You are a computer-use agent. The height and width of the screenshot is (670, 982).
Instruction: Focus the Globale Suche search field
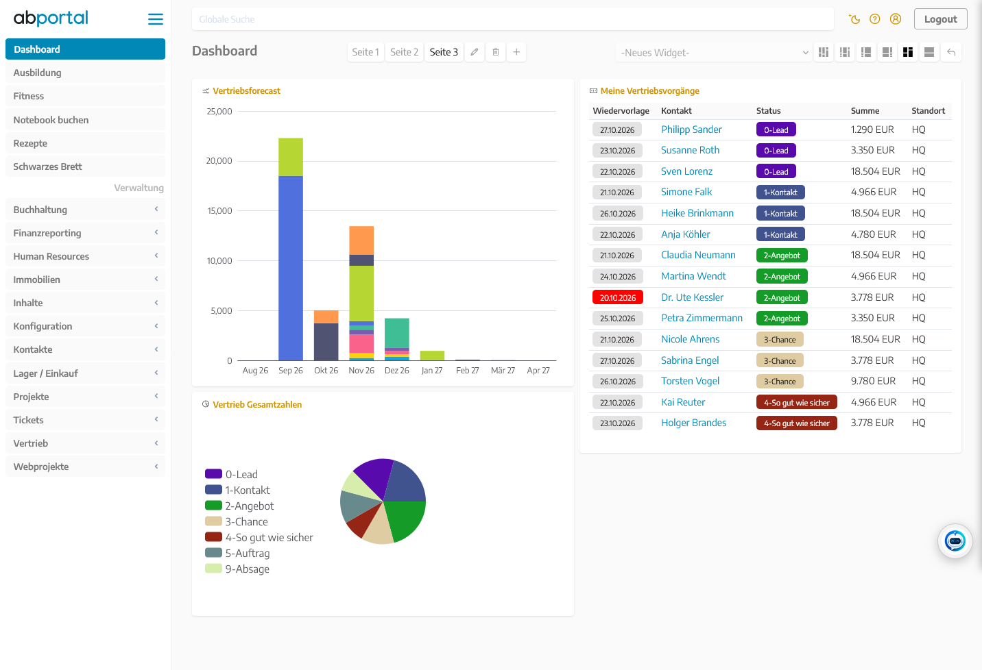coord(513,19)
